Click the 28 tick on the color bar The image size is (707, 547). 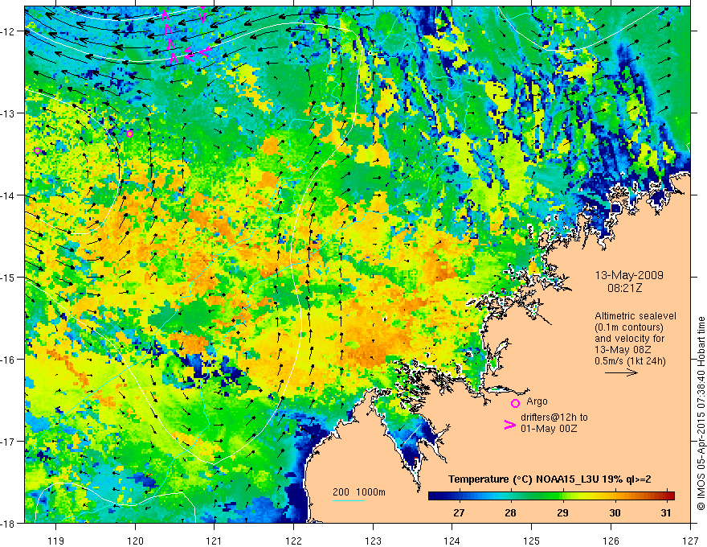[x=510, y=512]
